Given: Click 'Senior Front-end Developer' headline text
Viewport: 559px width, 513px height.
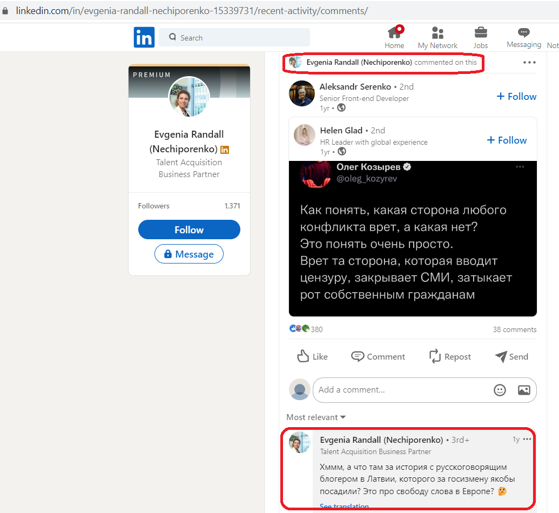Looking at the screenshot, I should click(x=364, y=98).
